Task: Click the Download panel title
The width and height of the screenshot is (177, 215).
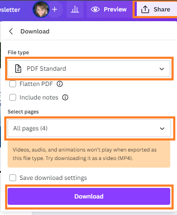Action: click(x=35, y=31)
